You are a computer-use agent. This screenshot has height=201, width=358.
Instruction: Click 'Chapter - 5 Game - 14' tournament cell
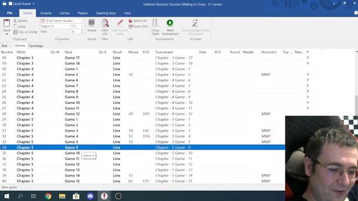click(x=174, y=175)
